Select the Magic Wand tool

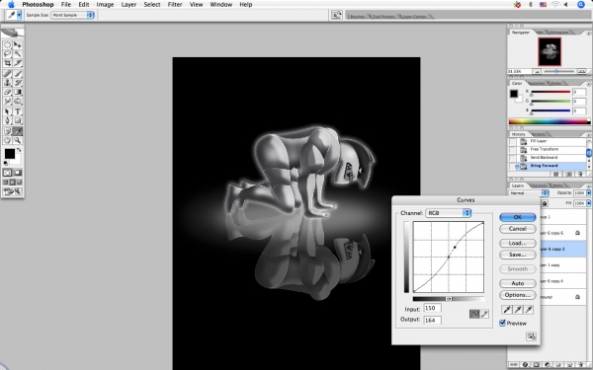18,54
